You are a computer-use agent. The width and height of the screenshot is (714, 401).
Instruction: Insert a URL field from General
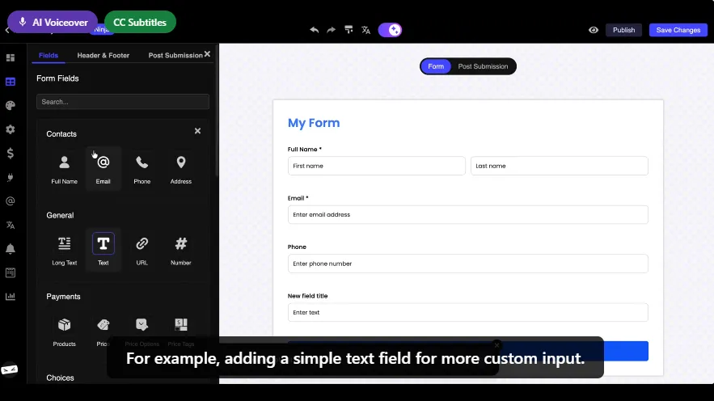click(x=142, y=250)
